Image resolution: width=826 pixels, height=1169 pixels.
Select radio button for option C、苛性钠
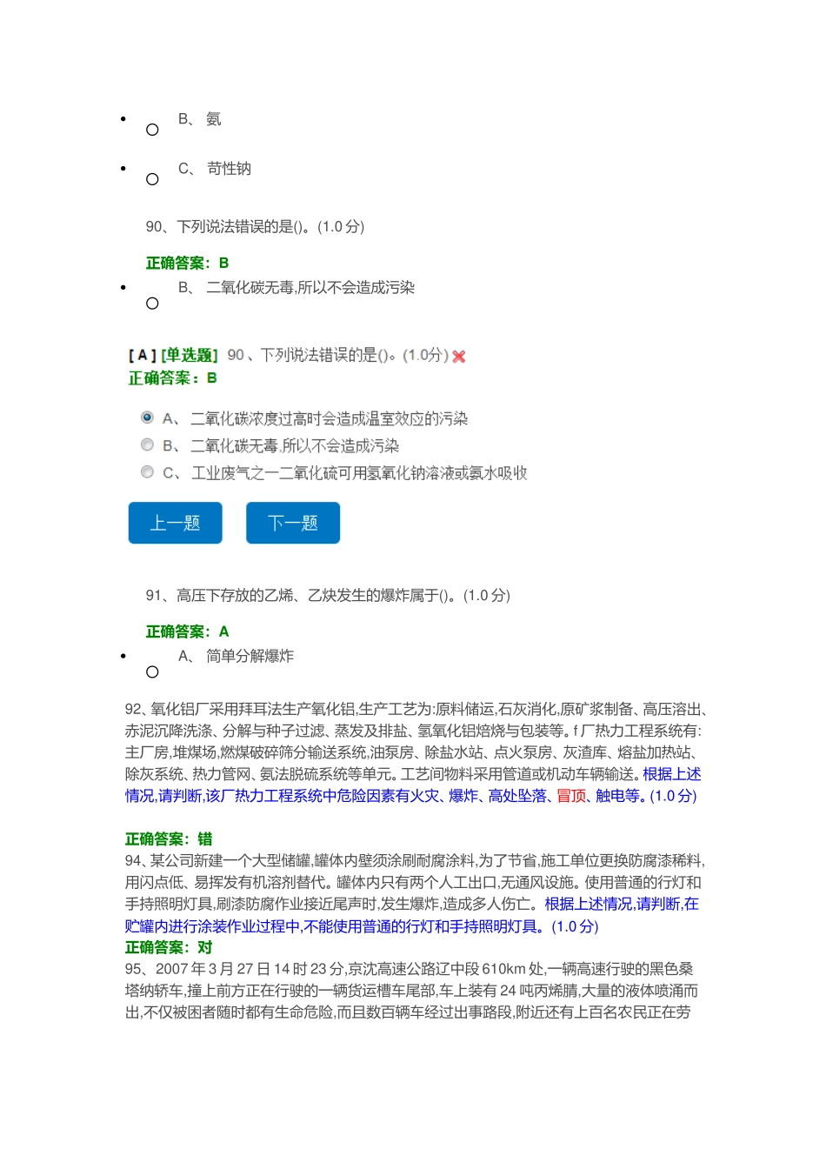click(x=152, y=179)
